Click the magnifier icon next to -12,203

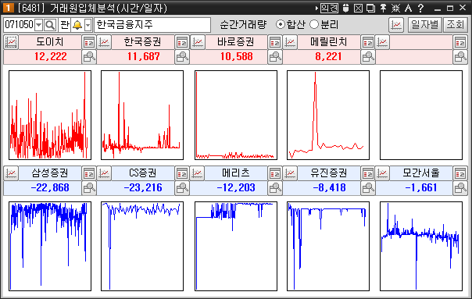pos(275,187)
